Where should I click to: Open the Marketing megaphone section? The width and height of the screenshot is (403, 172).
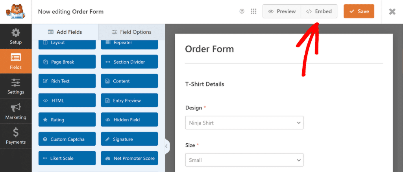(x=16, y=112)
